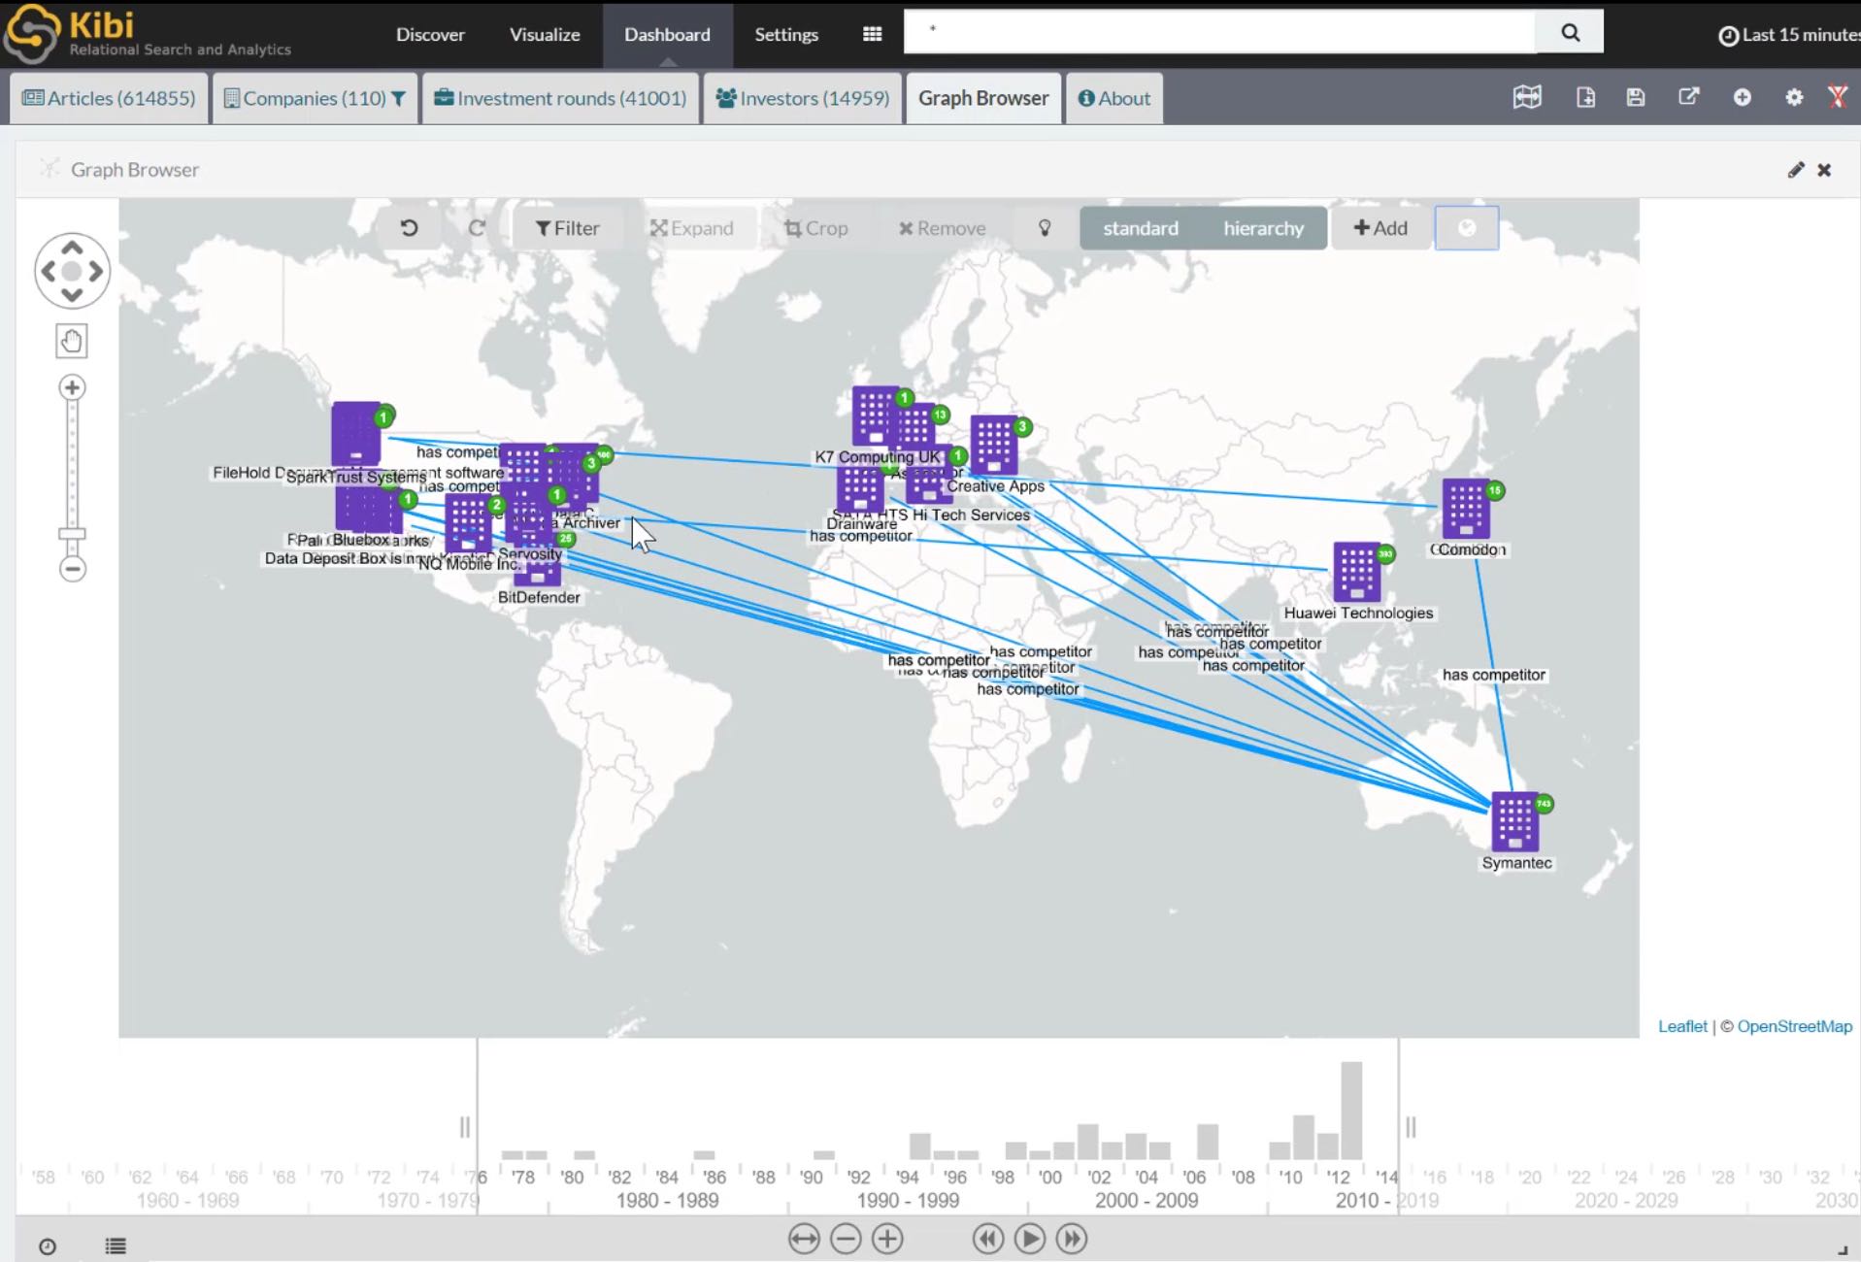
Task: Select the Comodo company node
Action: [x=1466, y=508]
